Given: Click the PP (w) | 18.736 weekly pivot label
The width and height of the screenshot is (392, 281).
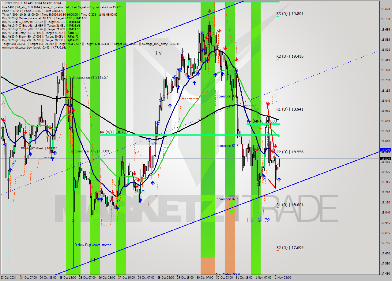Looking at the screenshot, I should click(x=114, y=132).
